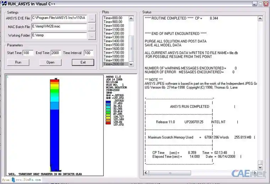Click the dark blue 17.459 legend color
This screenshot has width=270, height=184.
108,102
